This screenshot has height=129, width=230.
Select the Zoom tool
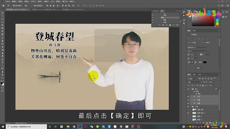click(x=2, y=75)
